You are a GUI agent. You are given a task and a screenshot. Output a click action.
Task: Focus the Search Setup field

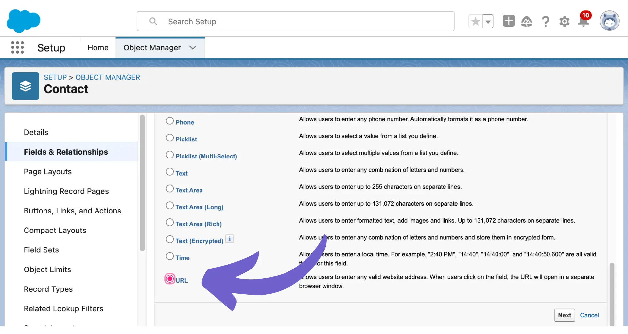coord(295,21)
